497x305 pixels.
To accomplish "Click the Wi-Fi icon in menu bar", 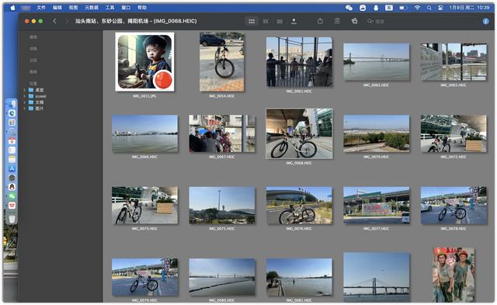I will coord(417,8).
